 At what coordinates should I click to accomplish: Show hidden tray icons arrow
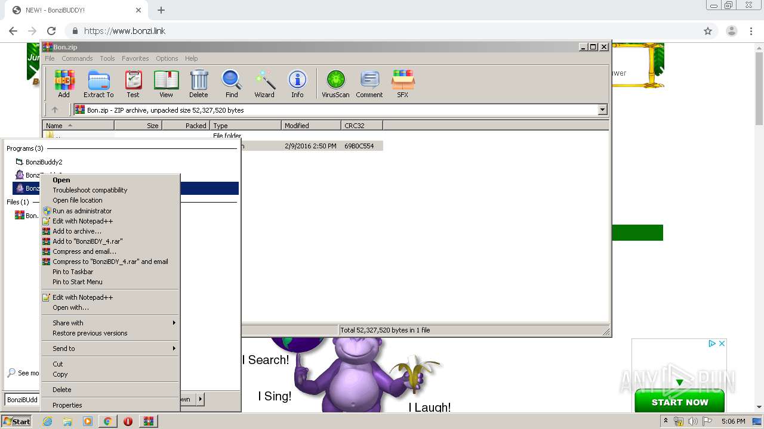coord(666,421)
